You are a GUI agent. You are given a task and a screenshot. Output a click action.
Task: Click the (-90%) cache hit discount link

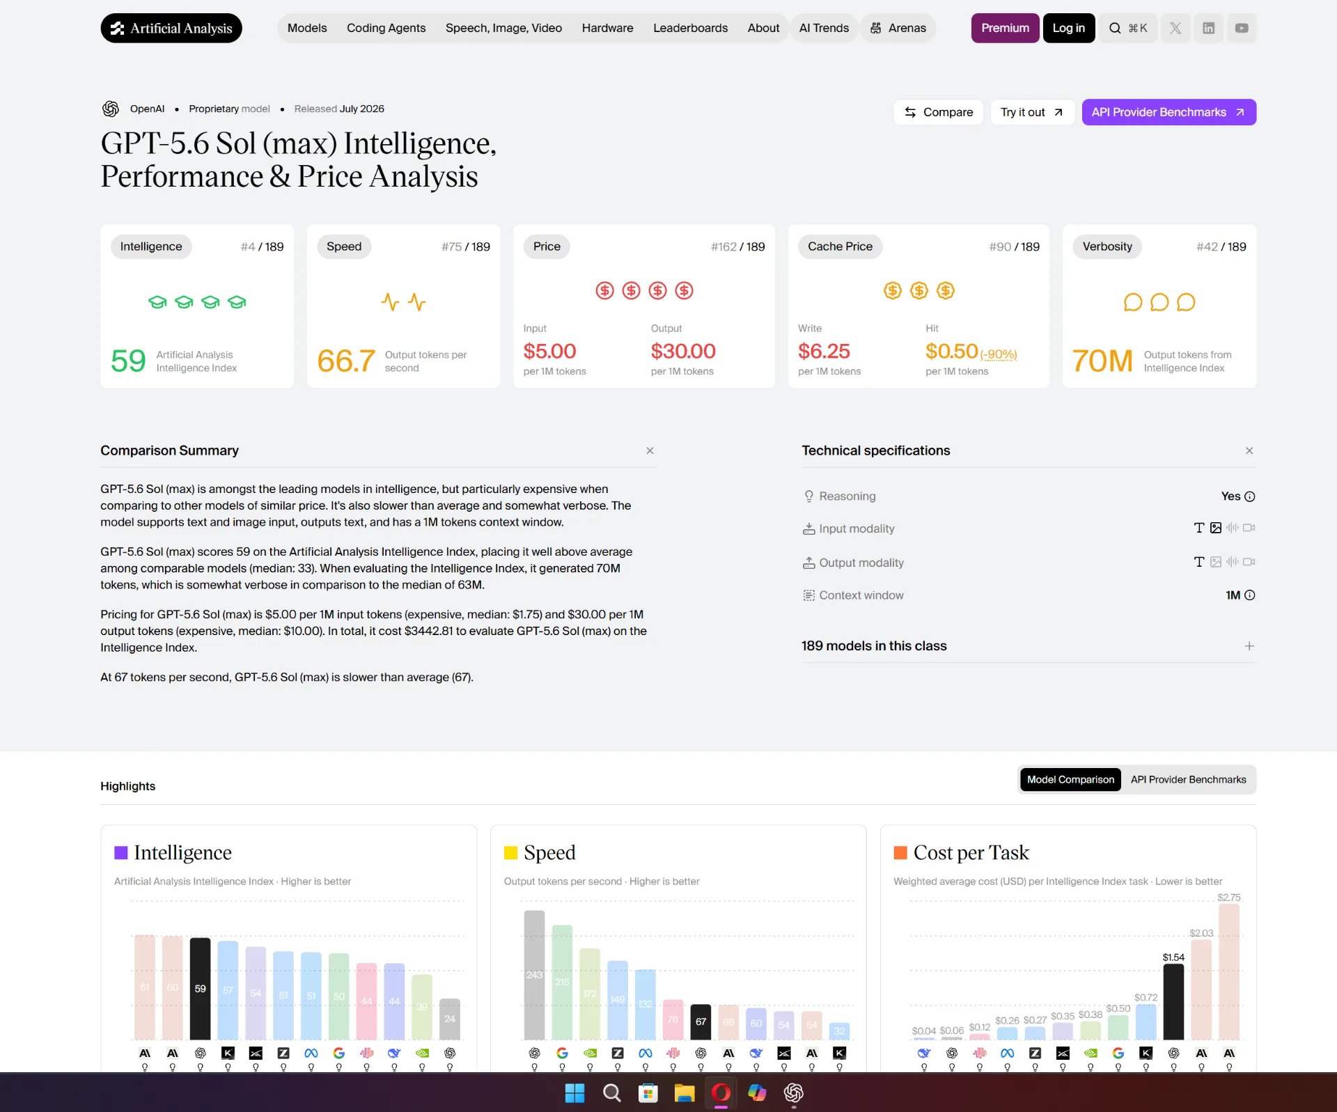coord(999,354)
